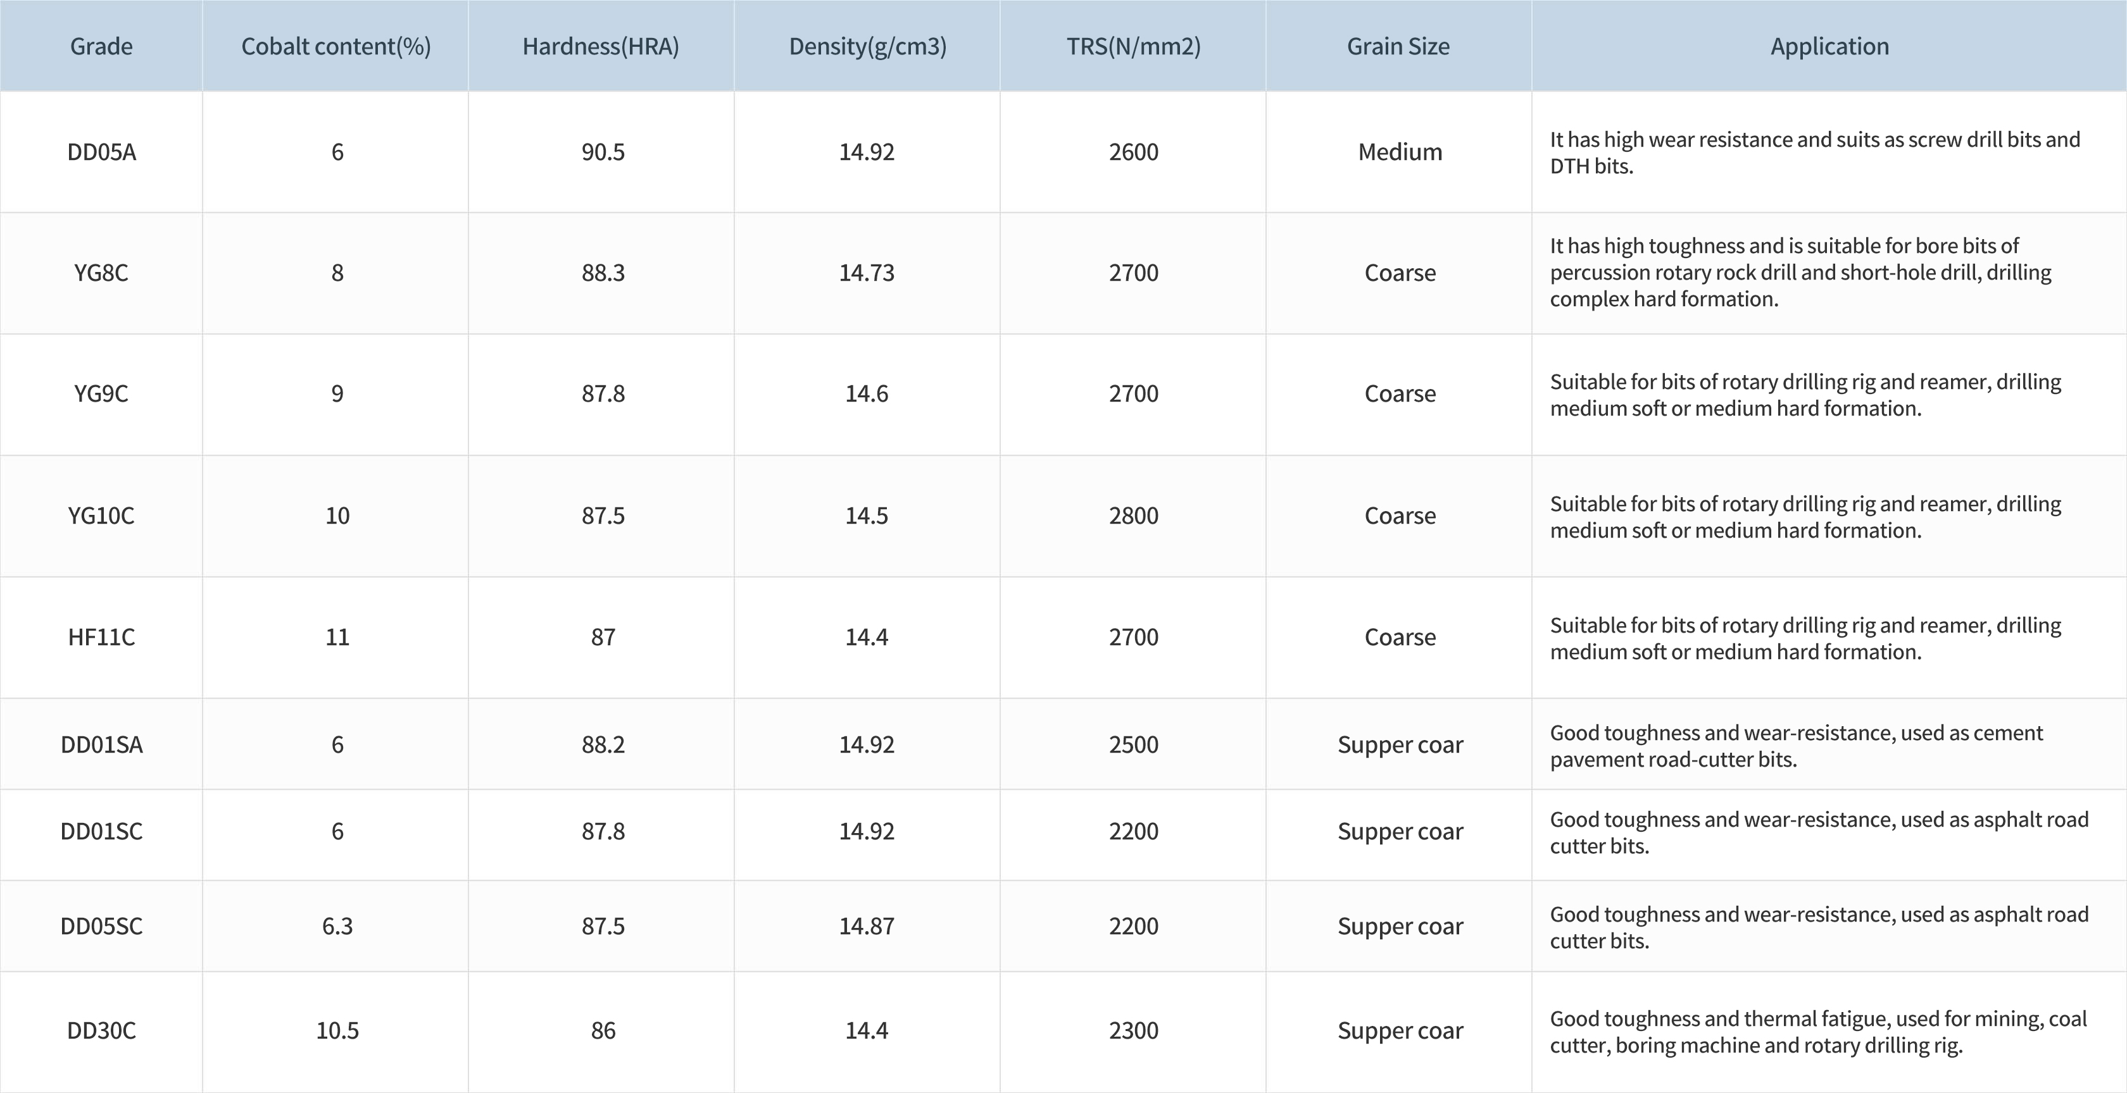
Task: Select the TRS(N/mm2) column header
Action: pyautogui.click(x=1133, y=46)
